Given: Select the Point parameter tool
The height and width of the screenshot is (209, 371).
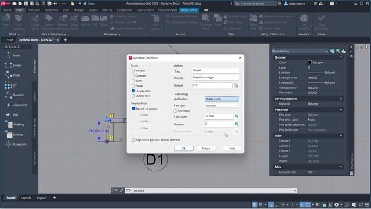Looking at the screenshot, I should 13,56.
